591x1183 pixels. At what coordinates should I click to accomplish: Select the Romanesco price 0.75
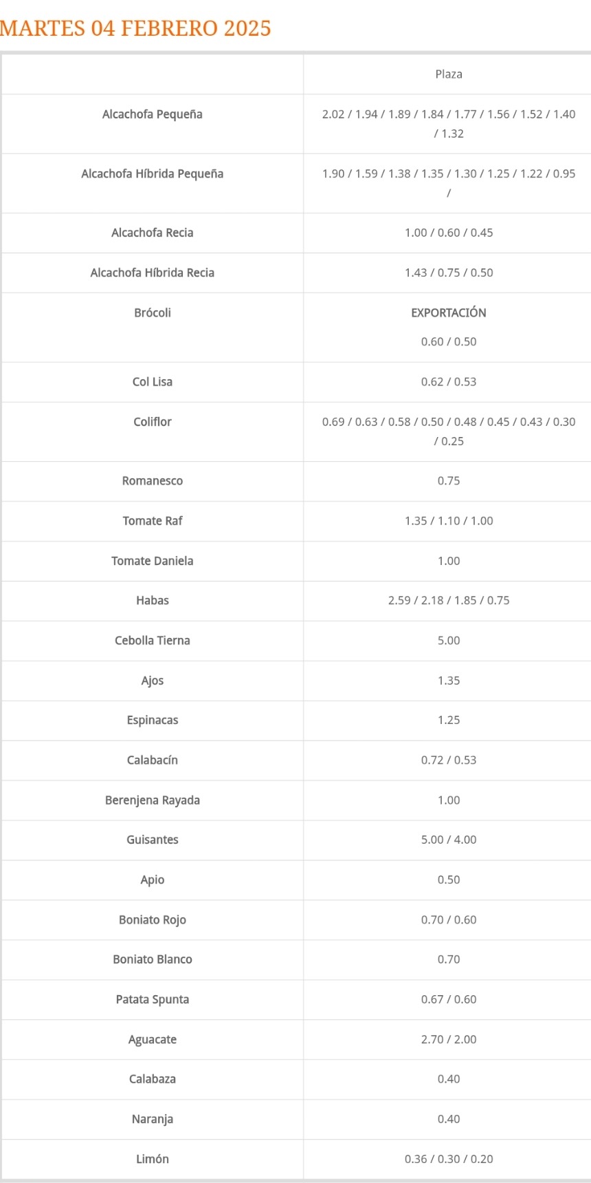449,481
